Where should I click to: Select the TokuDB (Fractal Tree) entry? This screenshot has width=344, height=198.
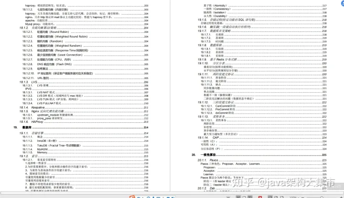86,145
